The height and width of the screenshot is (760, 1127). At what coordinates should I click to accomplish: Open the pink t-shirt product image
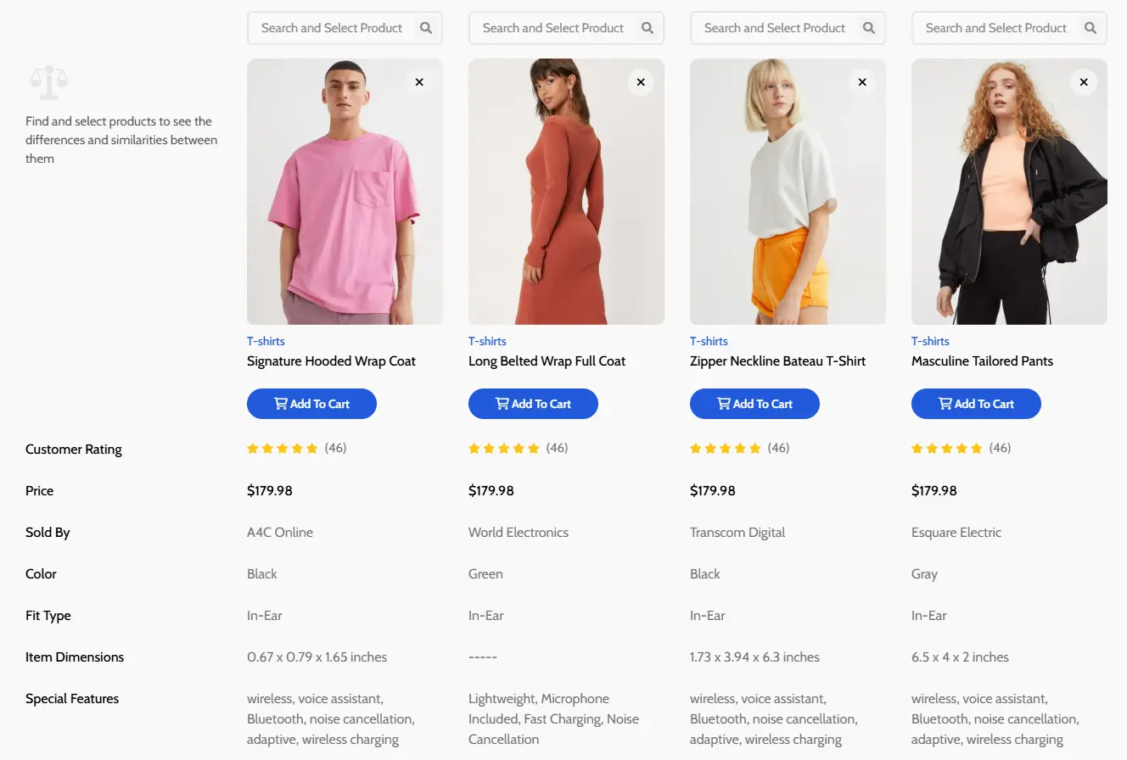coord(345,192)
